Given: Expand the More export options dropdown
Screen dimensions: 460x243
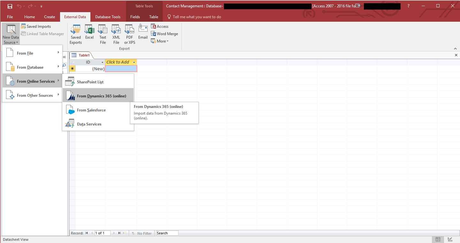Looking at the screenshot, I should tap(160, 41).
